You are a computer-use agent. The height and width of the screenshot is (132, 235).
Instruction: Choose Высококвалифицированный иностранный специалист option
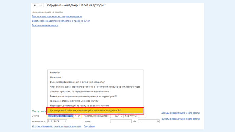95,82
